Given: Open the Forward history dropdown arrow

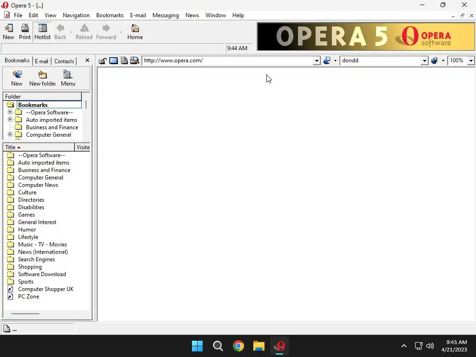Looking at the screenshot, I should pyautogui.click(x=121, y=32).
